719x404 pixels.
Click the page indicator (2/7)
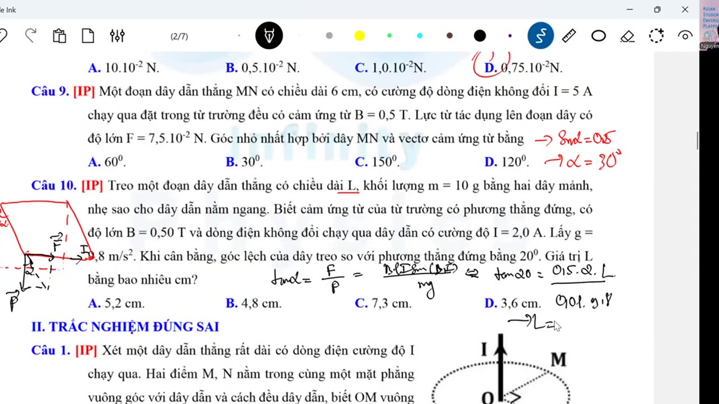click(179, 36)
